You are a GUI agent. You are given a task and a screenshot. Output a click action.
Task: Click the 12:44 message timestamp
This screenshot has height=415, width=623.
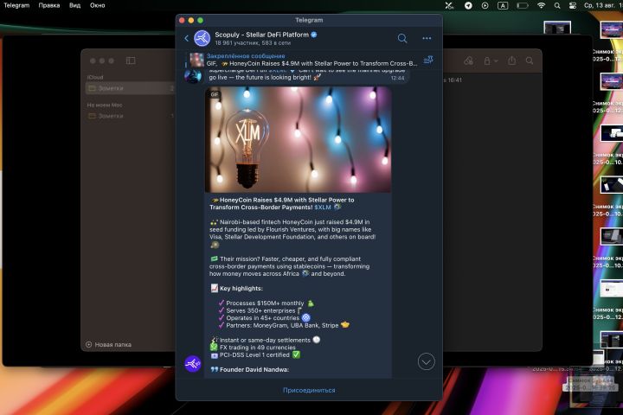(397, 78)
